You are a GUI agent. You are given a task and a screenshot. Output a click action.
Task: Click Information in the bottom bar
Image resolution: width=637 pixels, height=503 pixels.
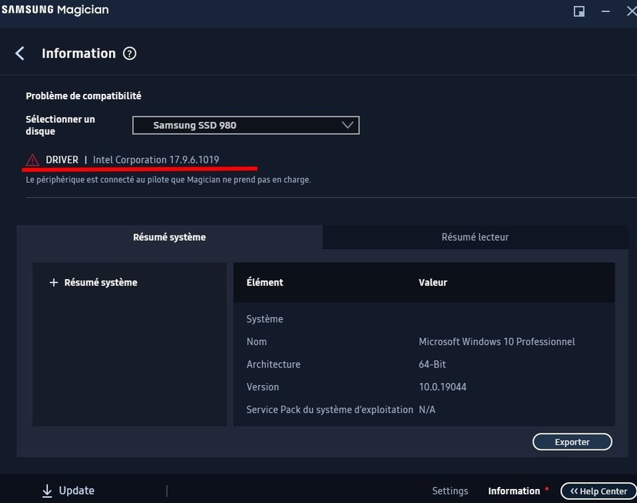tap(514, 491)
